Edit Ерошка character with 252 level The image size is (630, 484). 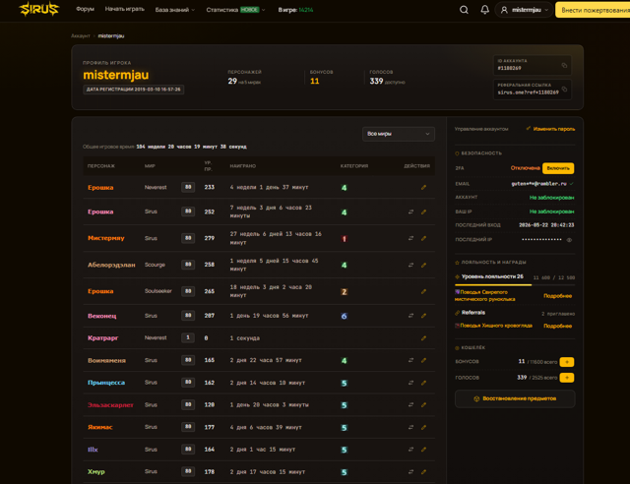point(423,212)
